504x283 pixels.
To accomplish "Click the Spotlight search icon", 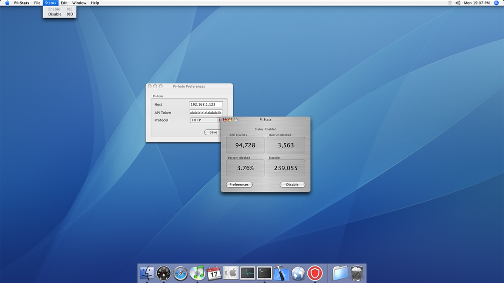I will point(496,3).
